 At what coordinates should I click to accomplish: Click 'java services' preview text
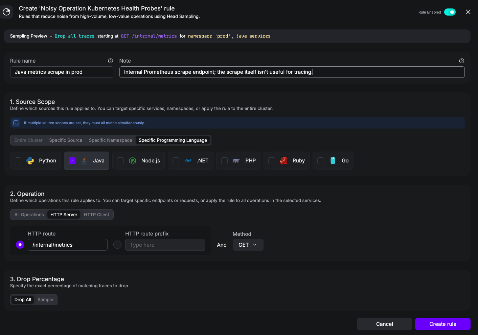[253, 36]
